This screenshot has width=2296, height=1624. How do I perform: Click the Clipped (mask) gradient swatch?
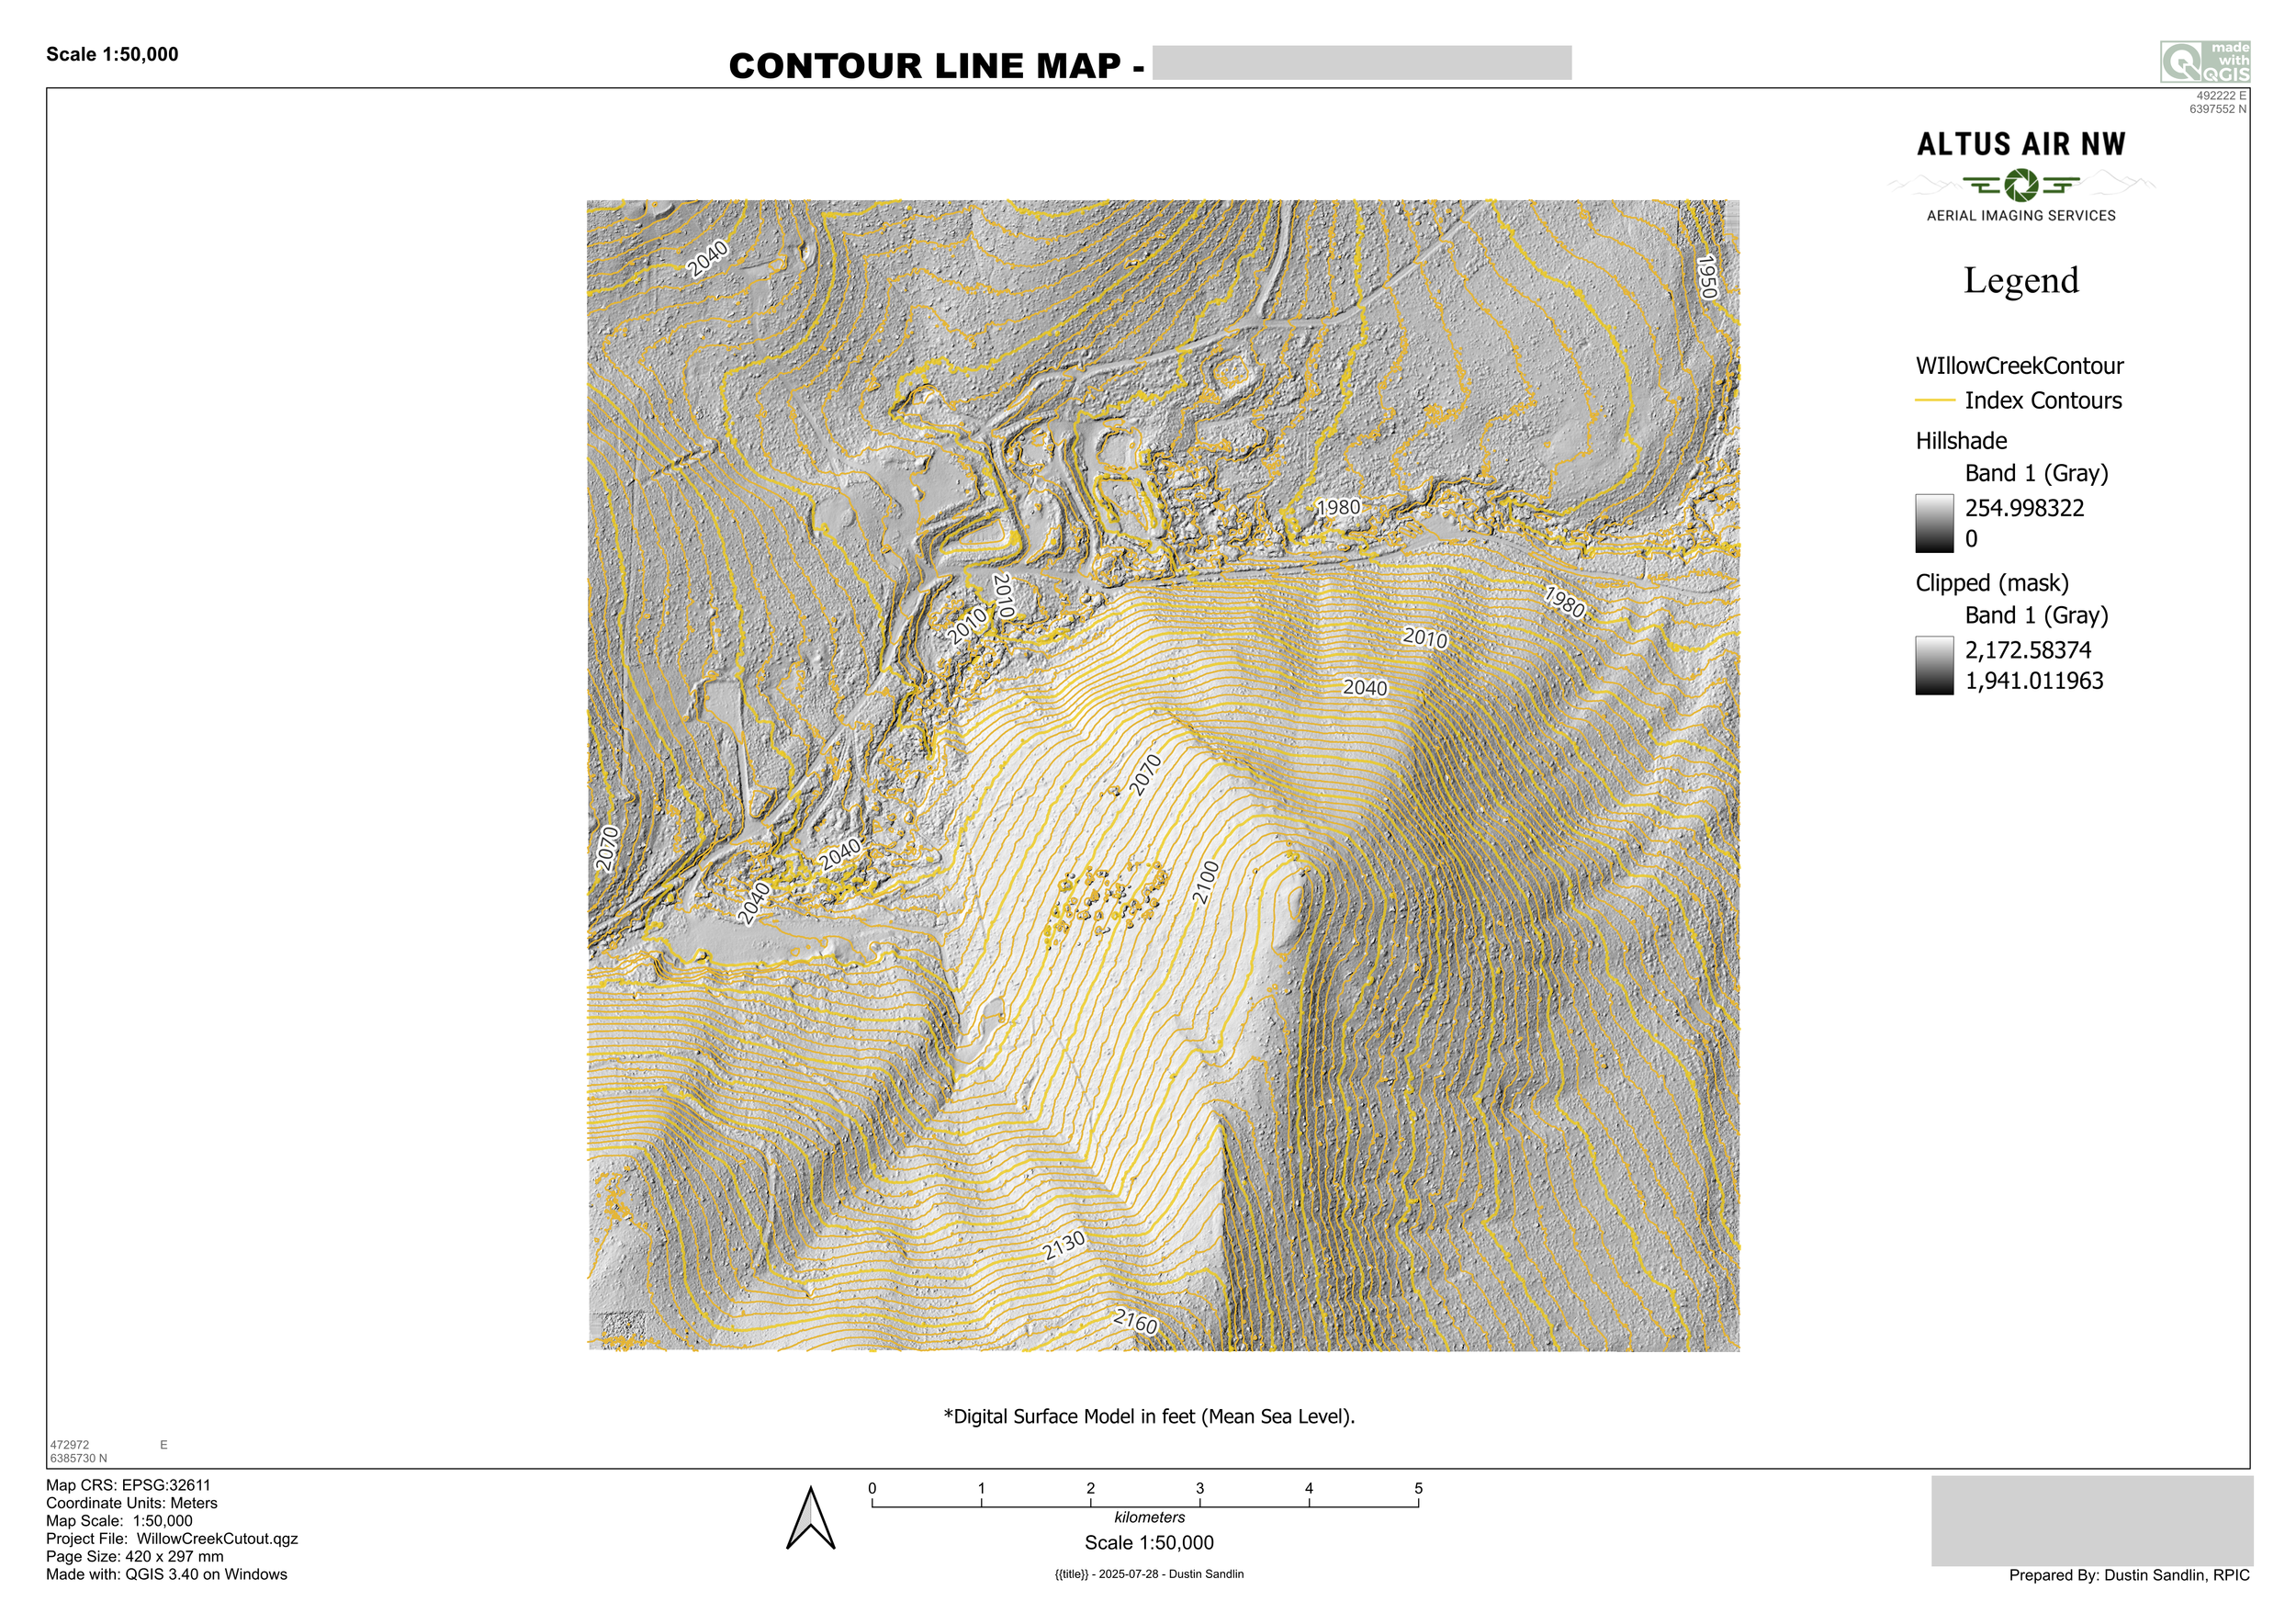[1934, 665]
